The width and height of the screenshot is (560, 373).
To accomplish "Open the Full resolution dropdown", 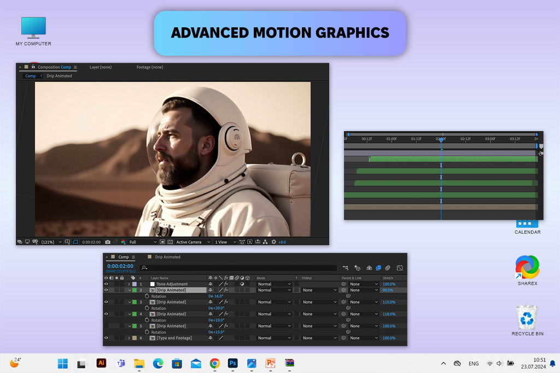I will click(x=143, y=242).
